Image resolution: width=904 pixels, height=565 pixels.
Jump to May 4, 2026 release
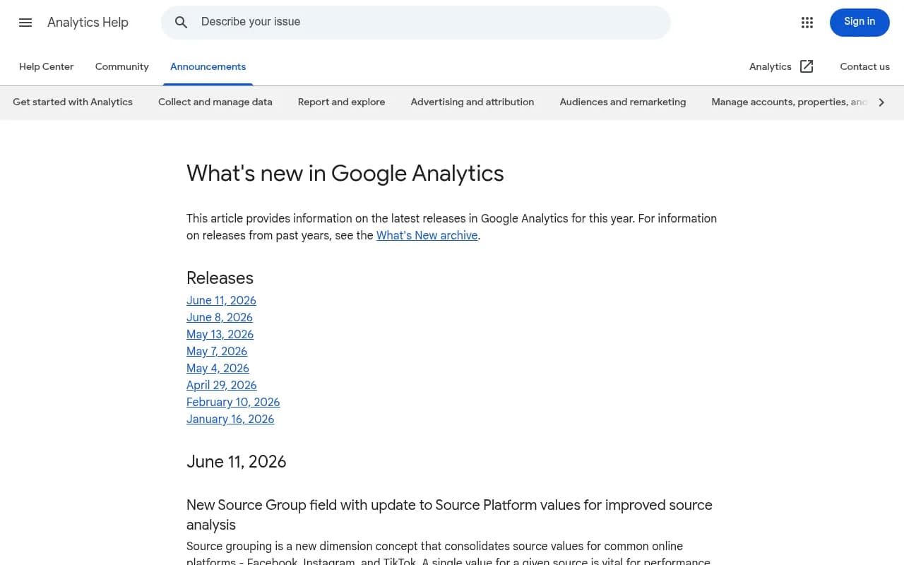[218, 369]
